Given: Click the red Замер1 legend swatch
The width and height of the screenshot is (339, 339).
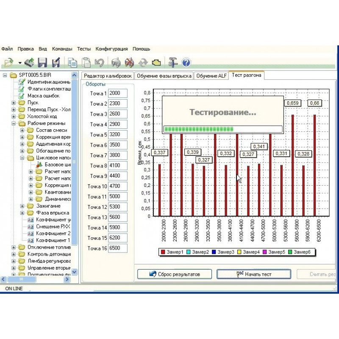Looking at the screenshot, I should [x=163, y=252].
